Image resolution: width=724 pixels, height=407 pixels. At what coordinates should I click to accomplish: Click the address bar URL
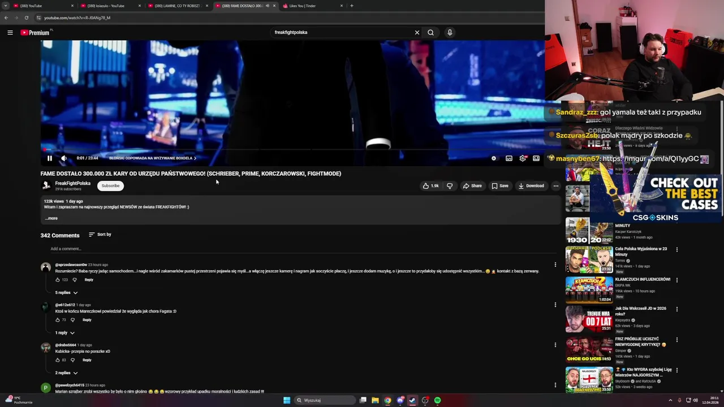(x=77, y=18)
